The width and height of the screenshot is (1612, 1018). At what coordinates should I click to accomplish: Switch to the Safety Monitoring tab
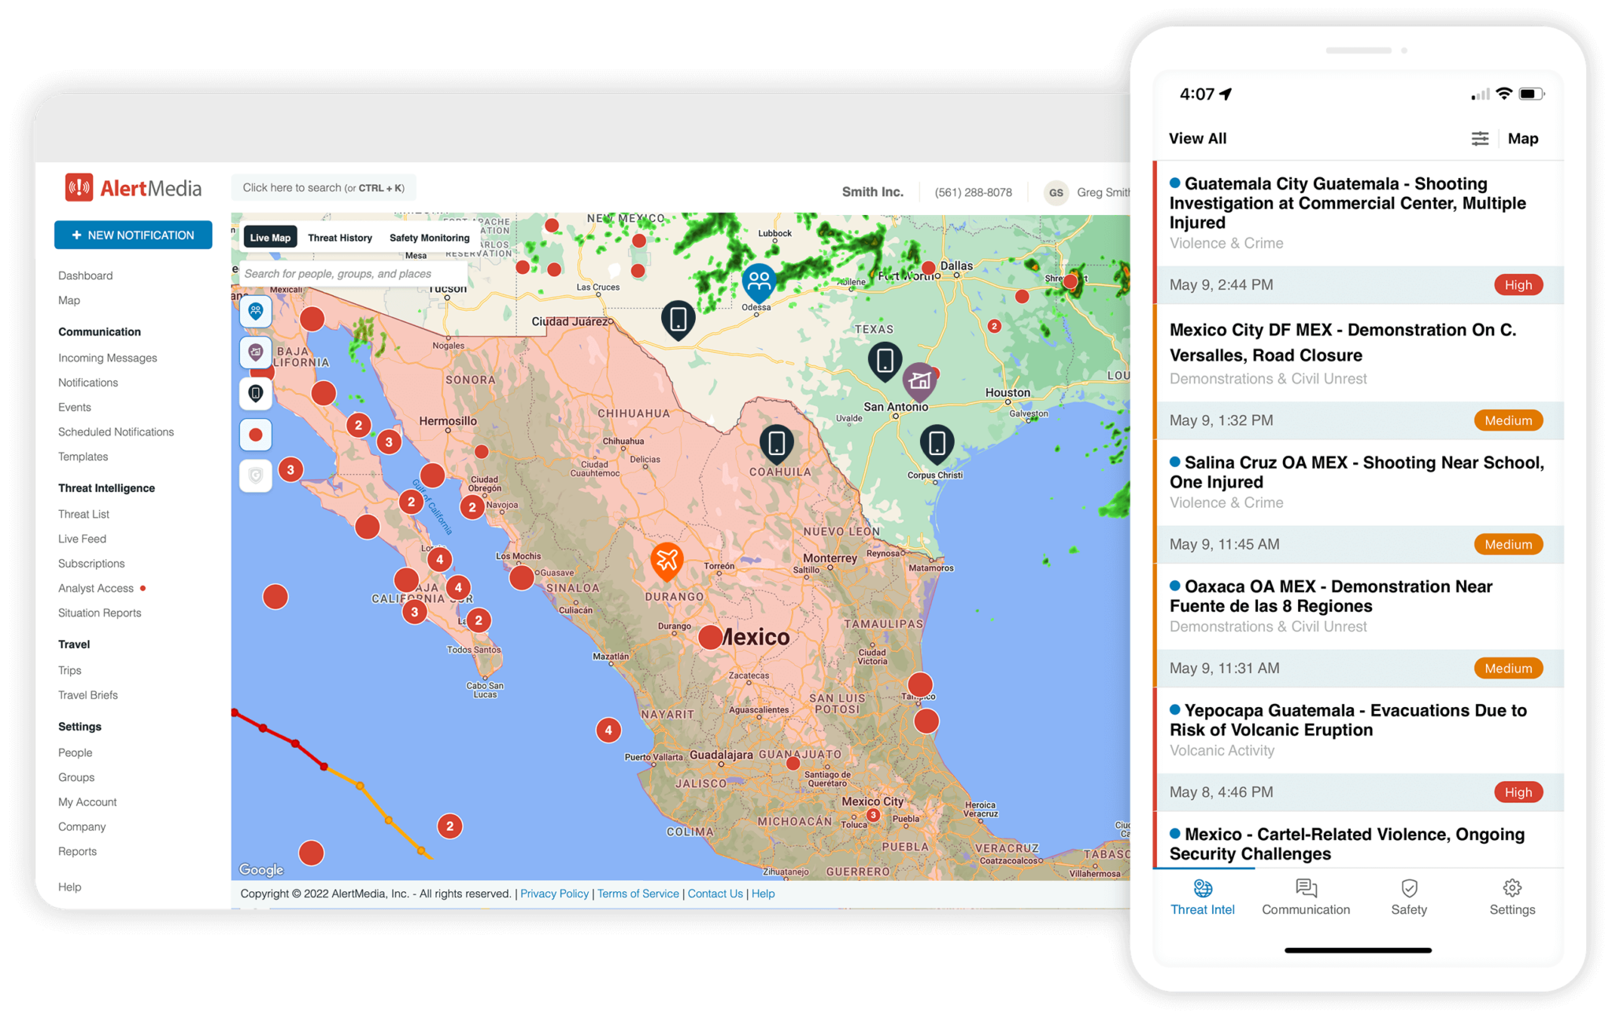(429, 238)
